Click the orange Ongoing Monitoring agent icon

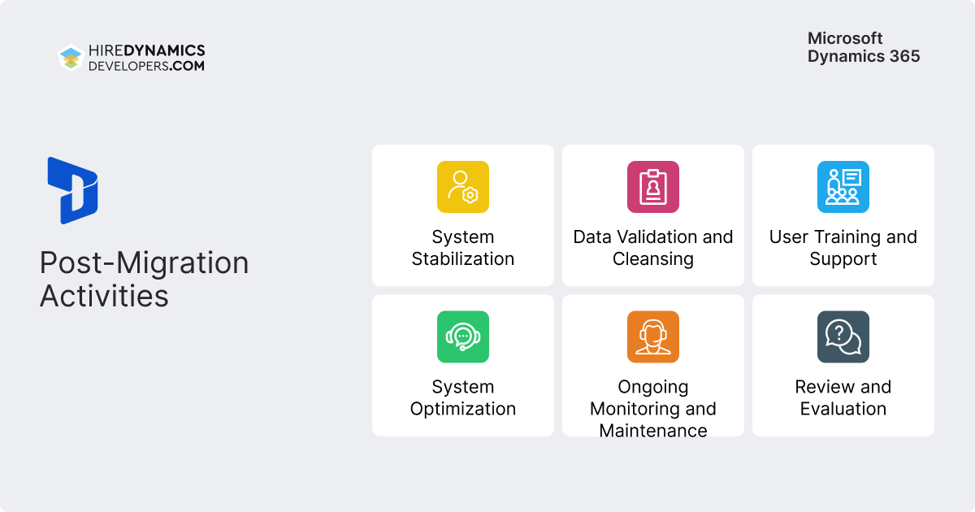[653, 336]
